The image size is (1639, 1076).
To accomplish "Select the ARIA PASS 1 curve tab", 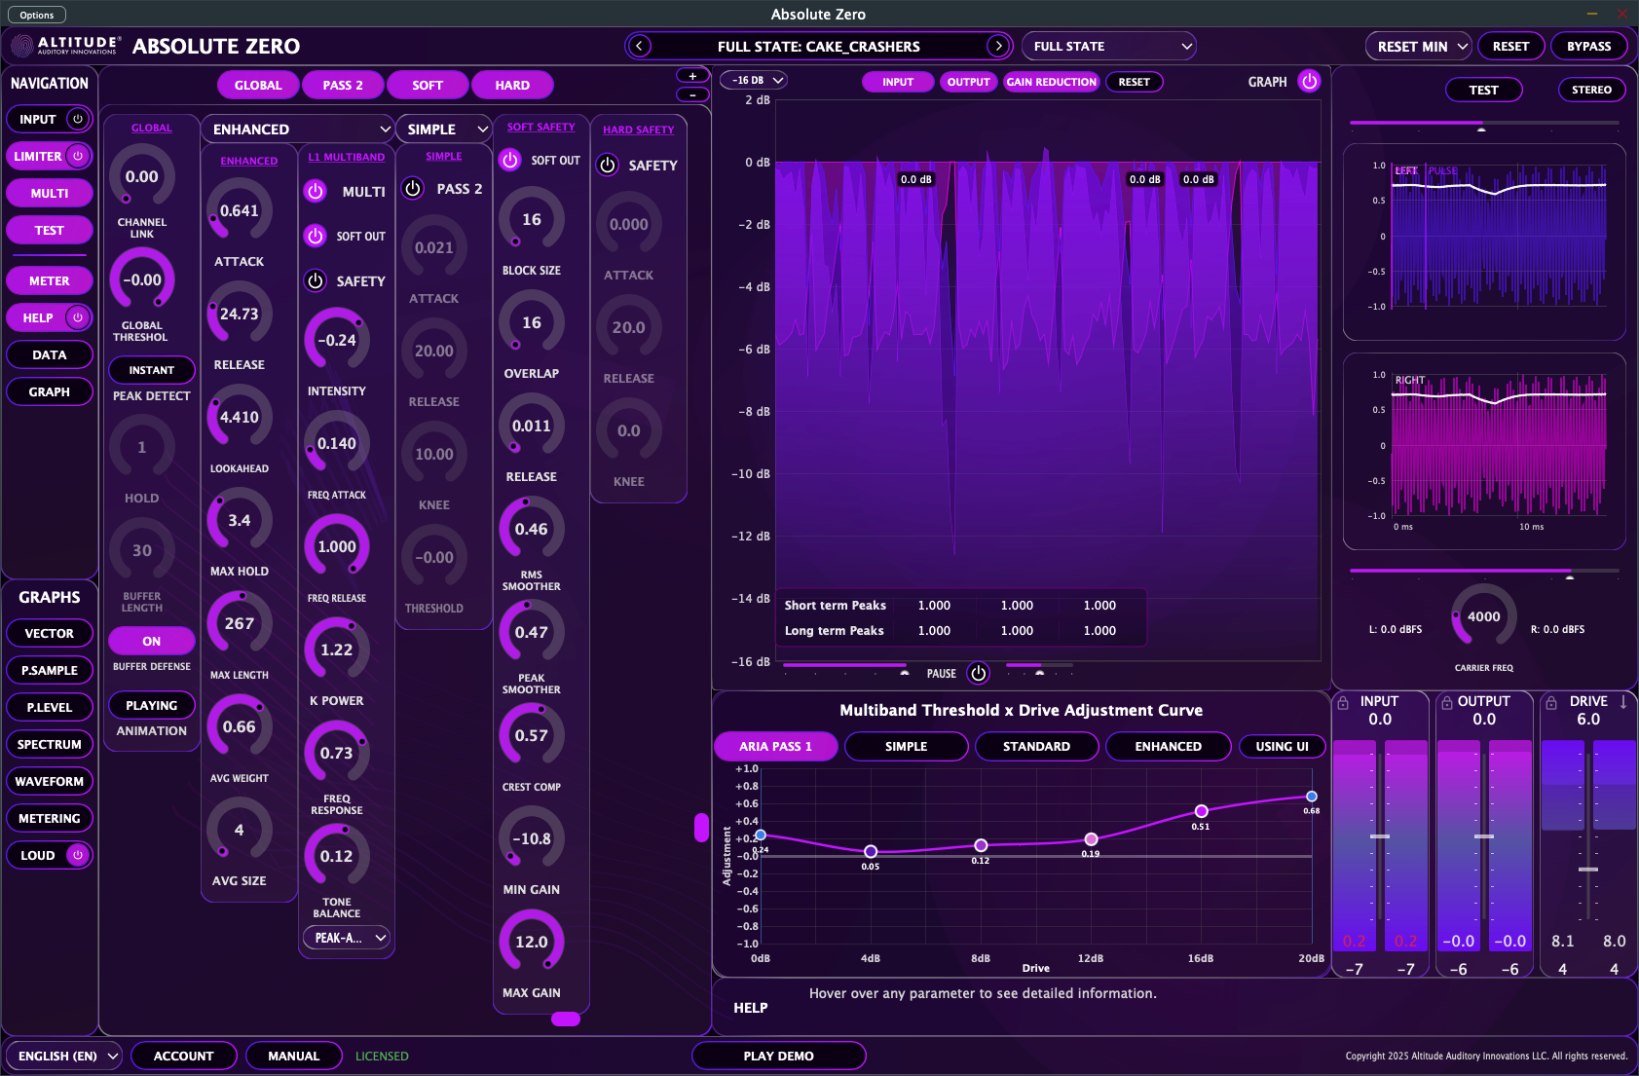I will point(775,746).
